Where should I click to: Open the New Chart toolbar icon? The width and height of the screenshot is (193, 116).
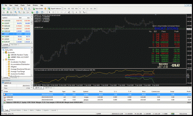[4, 9]
